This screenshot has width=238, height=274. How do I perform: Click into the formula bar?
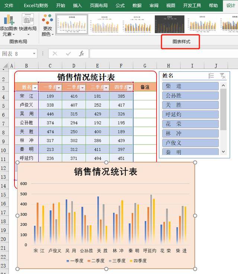164,54
